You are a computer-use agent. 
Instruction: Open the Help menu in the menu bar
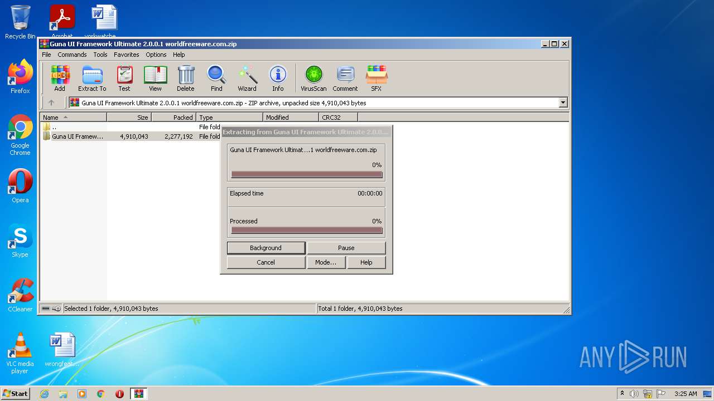[178, 55]
